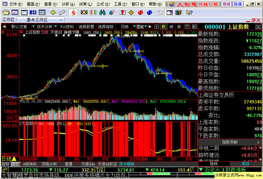
Task: Open the 工具(T) menu
Action: [121, 4]
